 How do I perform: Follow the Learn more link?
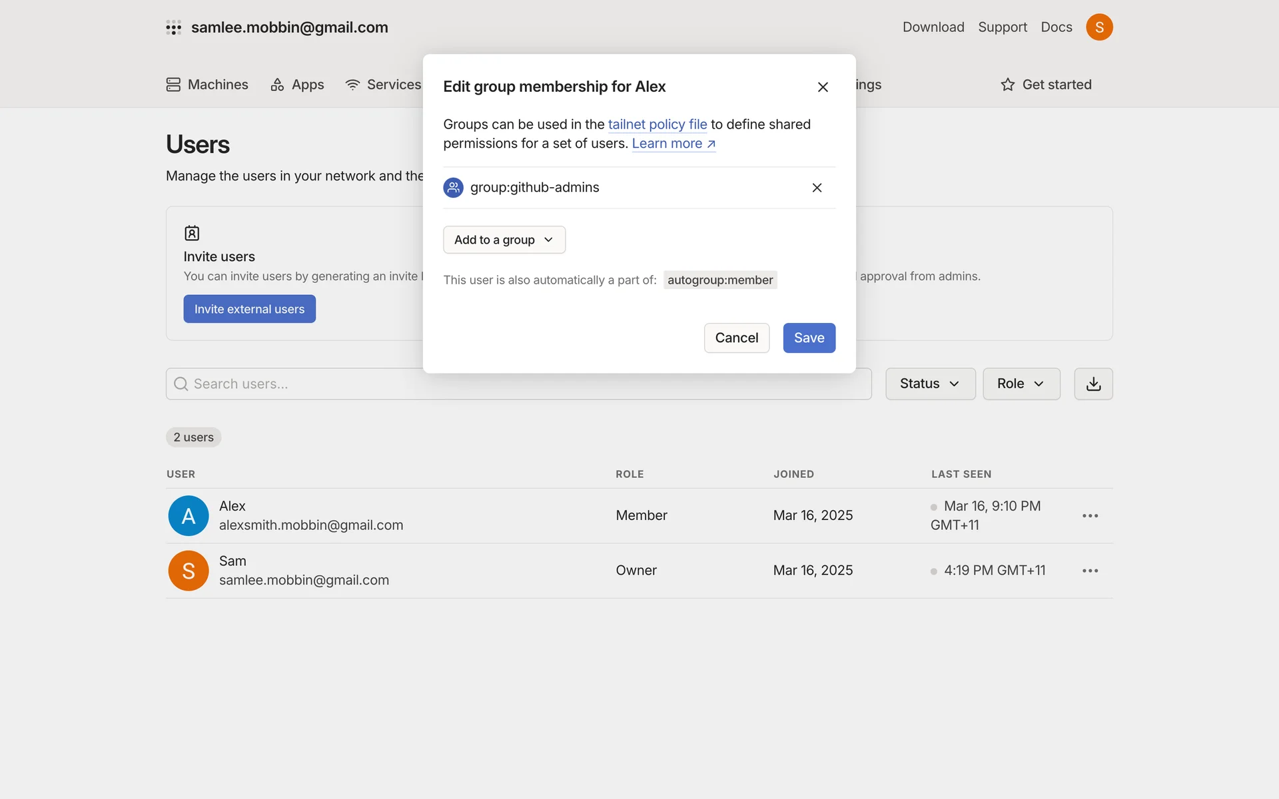[673, 144]
